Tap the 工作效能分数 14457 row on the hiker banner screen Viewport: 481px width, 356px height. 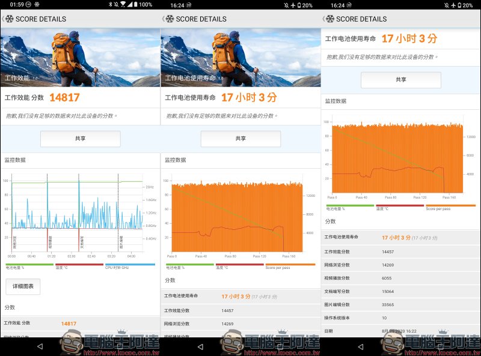pyautogui.click(x=241, y=310)
